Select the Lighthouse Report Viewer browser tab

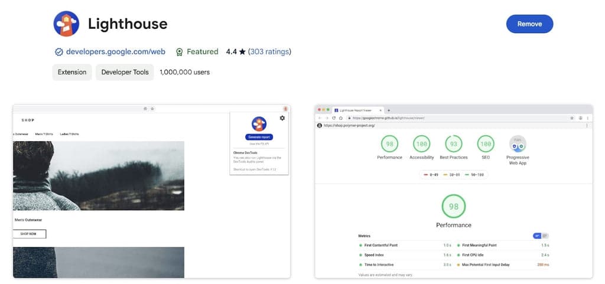(x=357, y=110)
